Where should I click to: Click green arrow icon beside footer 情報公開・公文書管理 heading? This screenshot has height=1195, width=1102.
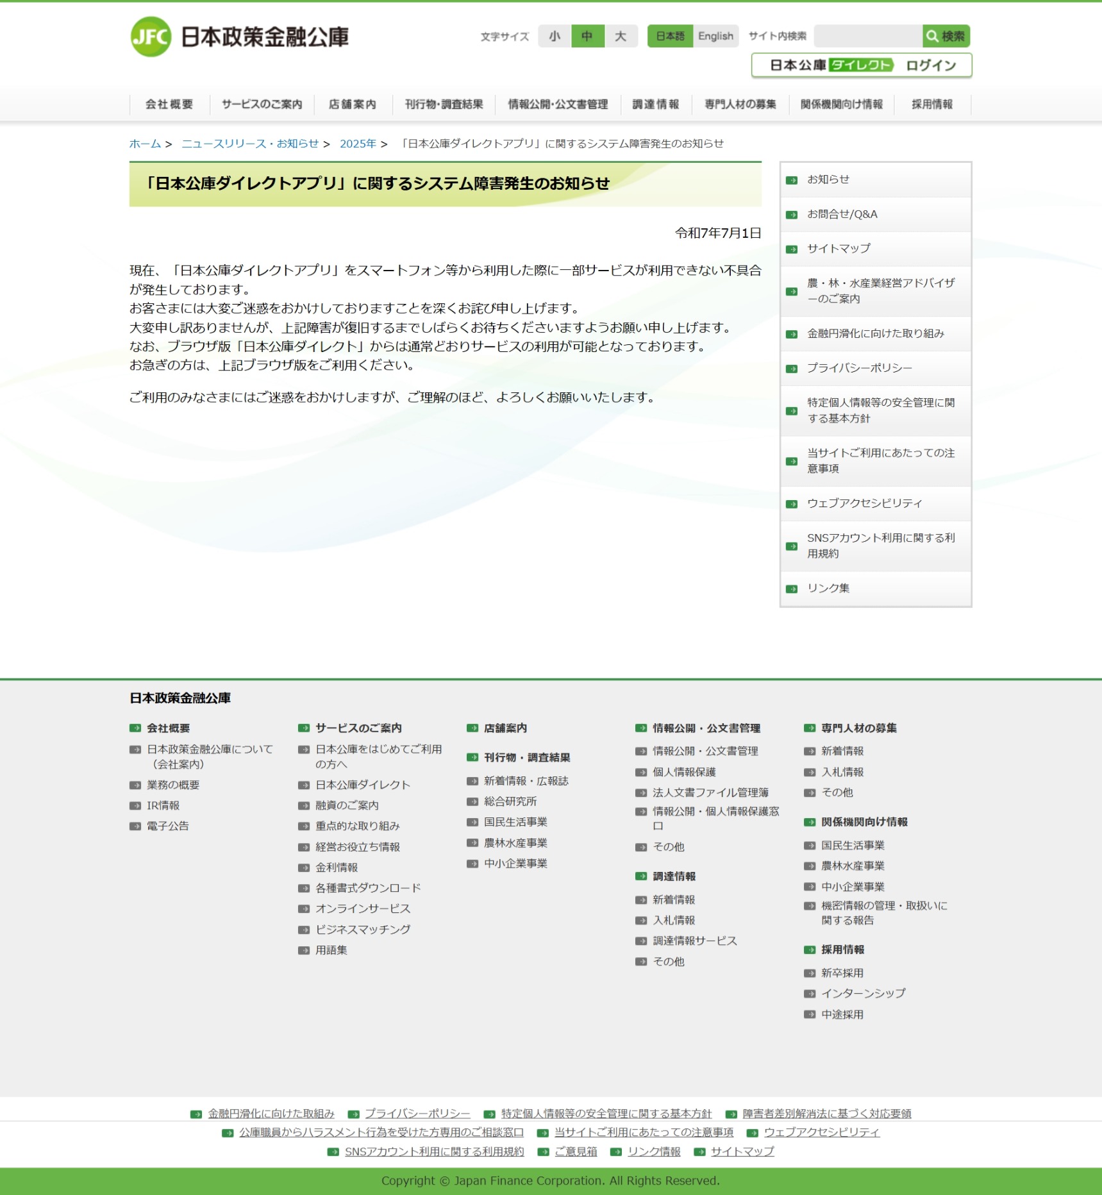pyautogui.click(x=641, y=728)
